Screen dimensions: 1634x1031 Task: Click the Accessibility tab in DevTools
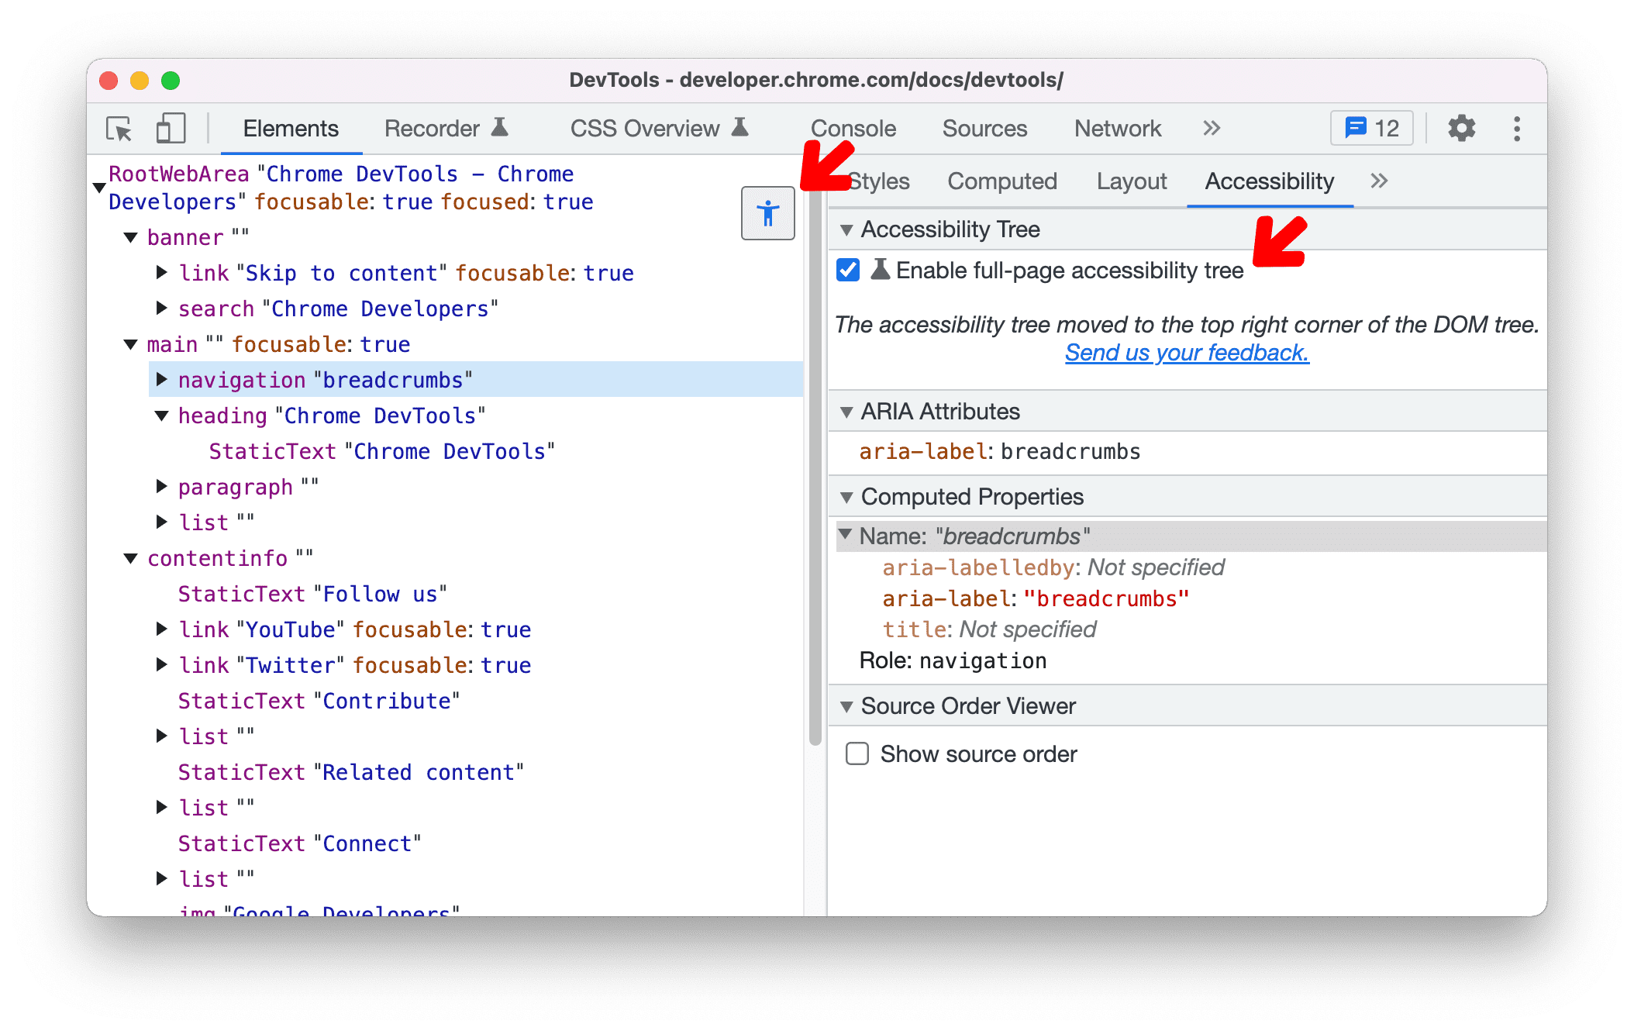click(1267, 181)
